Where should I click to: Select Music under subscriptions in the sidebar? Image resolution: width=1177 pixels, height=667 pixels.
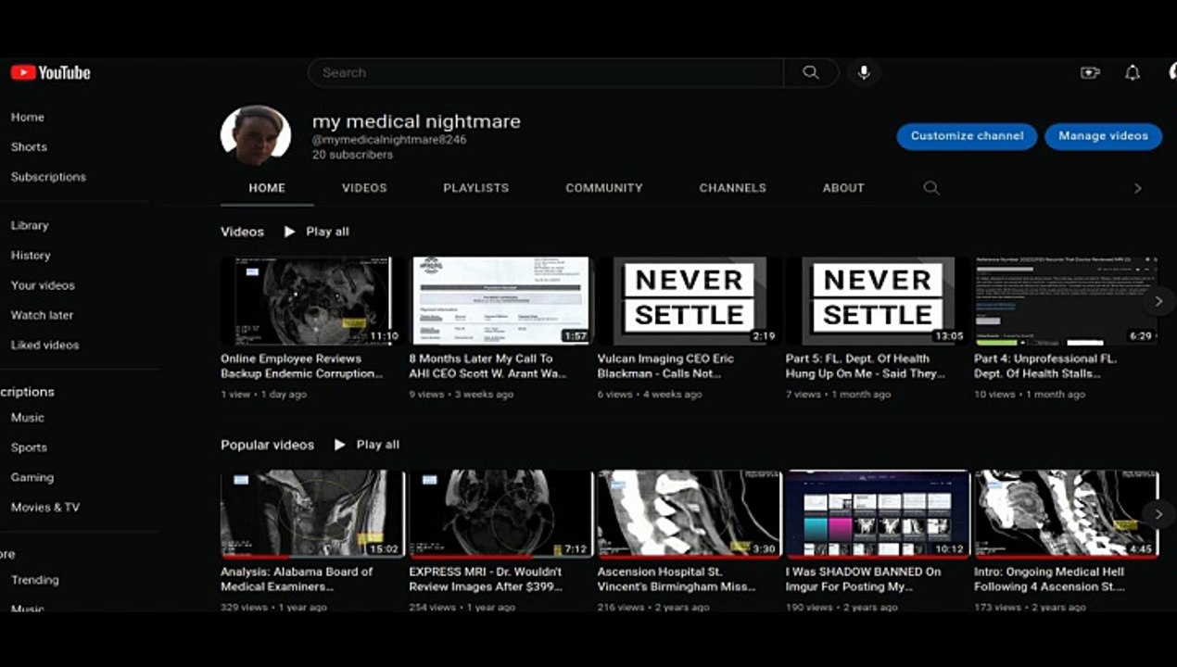[x=28, y=418]
